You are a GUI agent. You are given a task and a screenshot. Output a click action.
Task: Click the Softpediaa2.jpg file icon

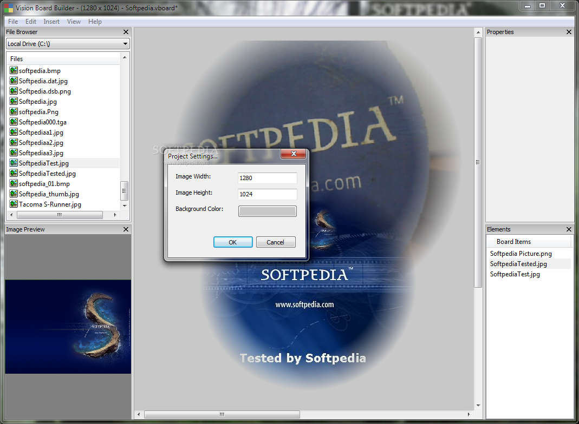click(14, 142)
